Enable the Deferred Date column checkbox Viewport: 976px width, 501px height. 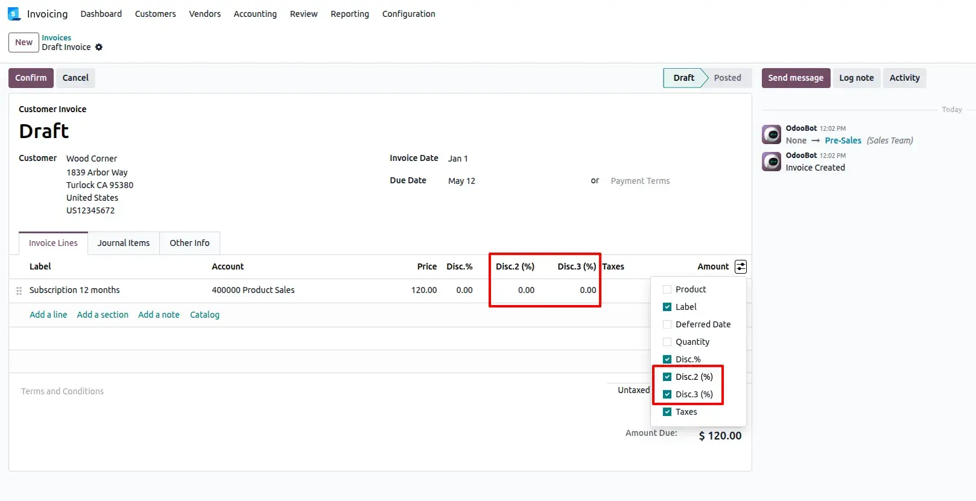pos(667,324)
